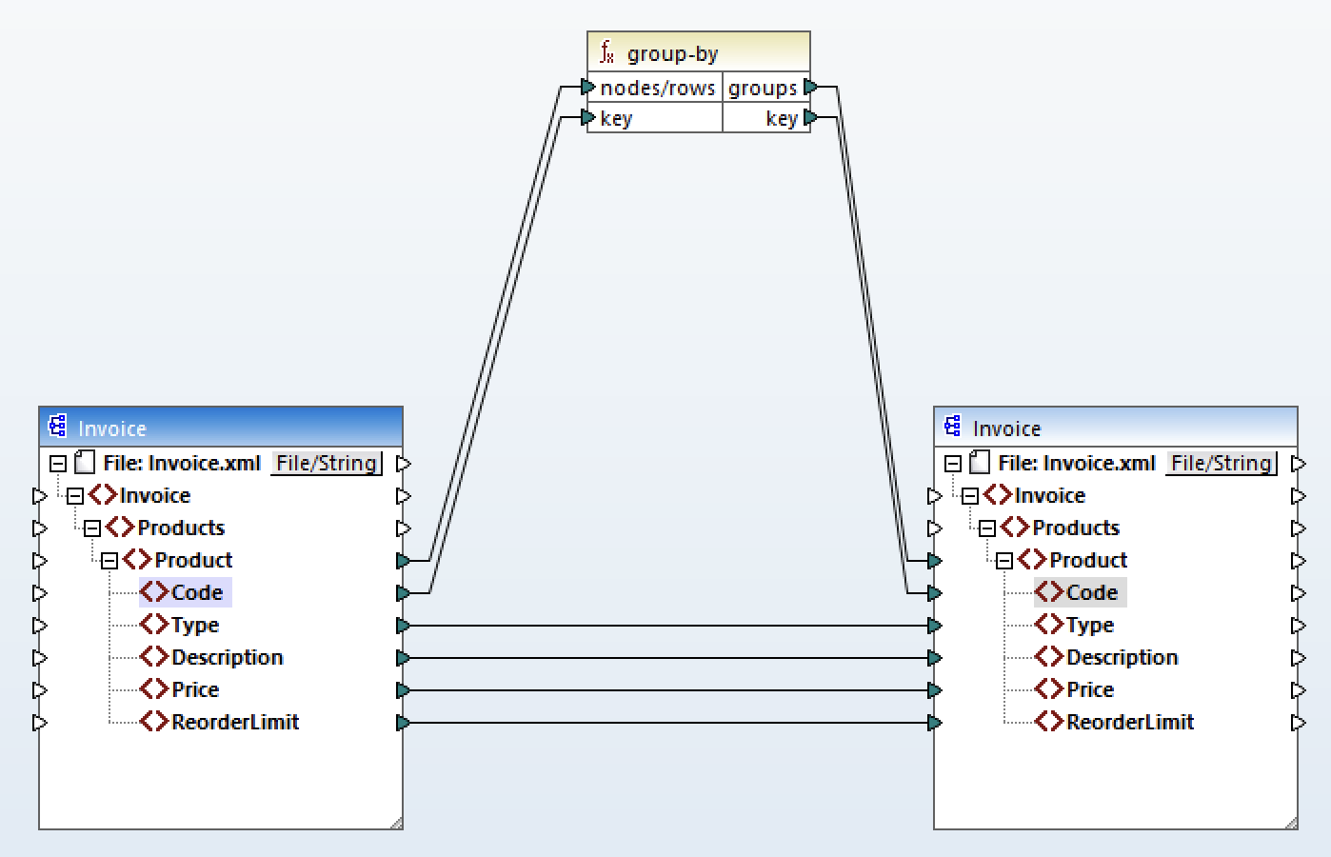
Task: Click the group-by function fx icon
Action: [x=606, y=52]
